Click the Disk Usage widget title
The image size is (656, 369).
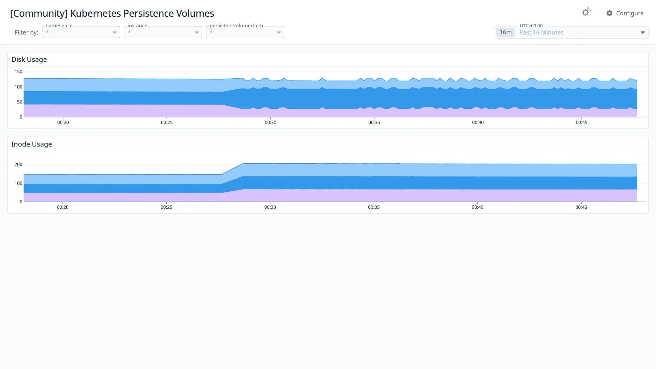29,59
